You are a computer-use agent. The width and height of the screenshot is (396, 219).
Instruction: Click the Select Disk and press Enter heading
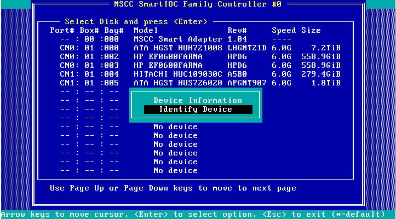tap(136, 21)
